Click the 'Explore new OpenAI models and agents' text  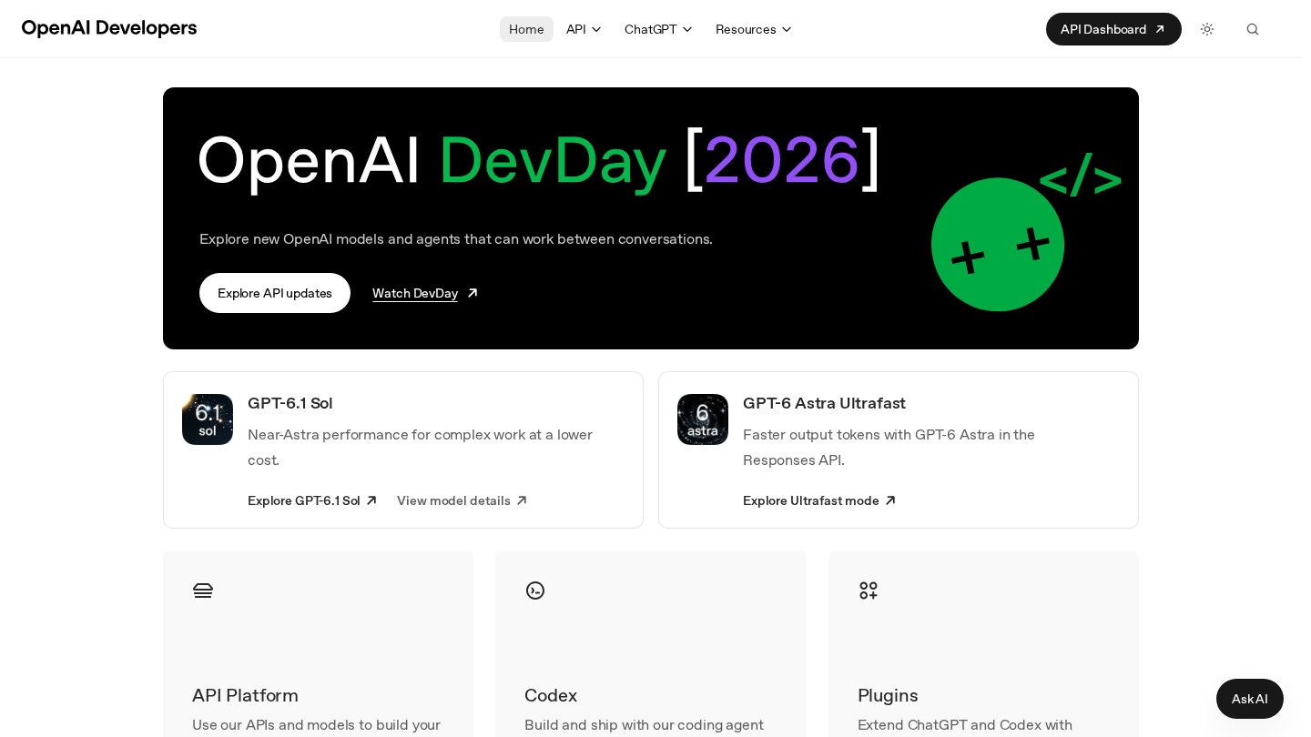pos(456,238)
